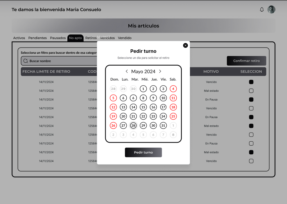Select day 10 in the calendar
Screen dimensions: 287x204
click(x=163, y=98)
